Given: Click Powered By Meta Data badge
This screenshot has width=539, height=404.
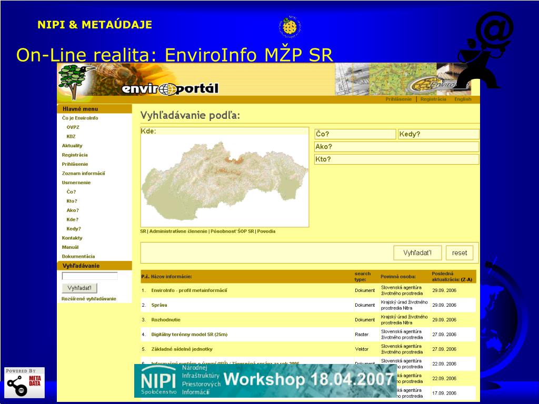Looking at the screenshot, I should click(x=24, y=383).
